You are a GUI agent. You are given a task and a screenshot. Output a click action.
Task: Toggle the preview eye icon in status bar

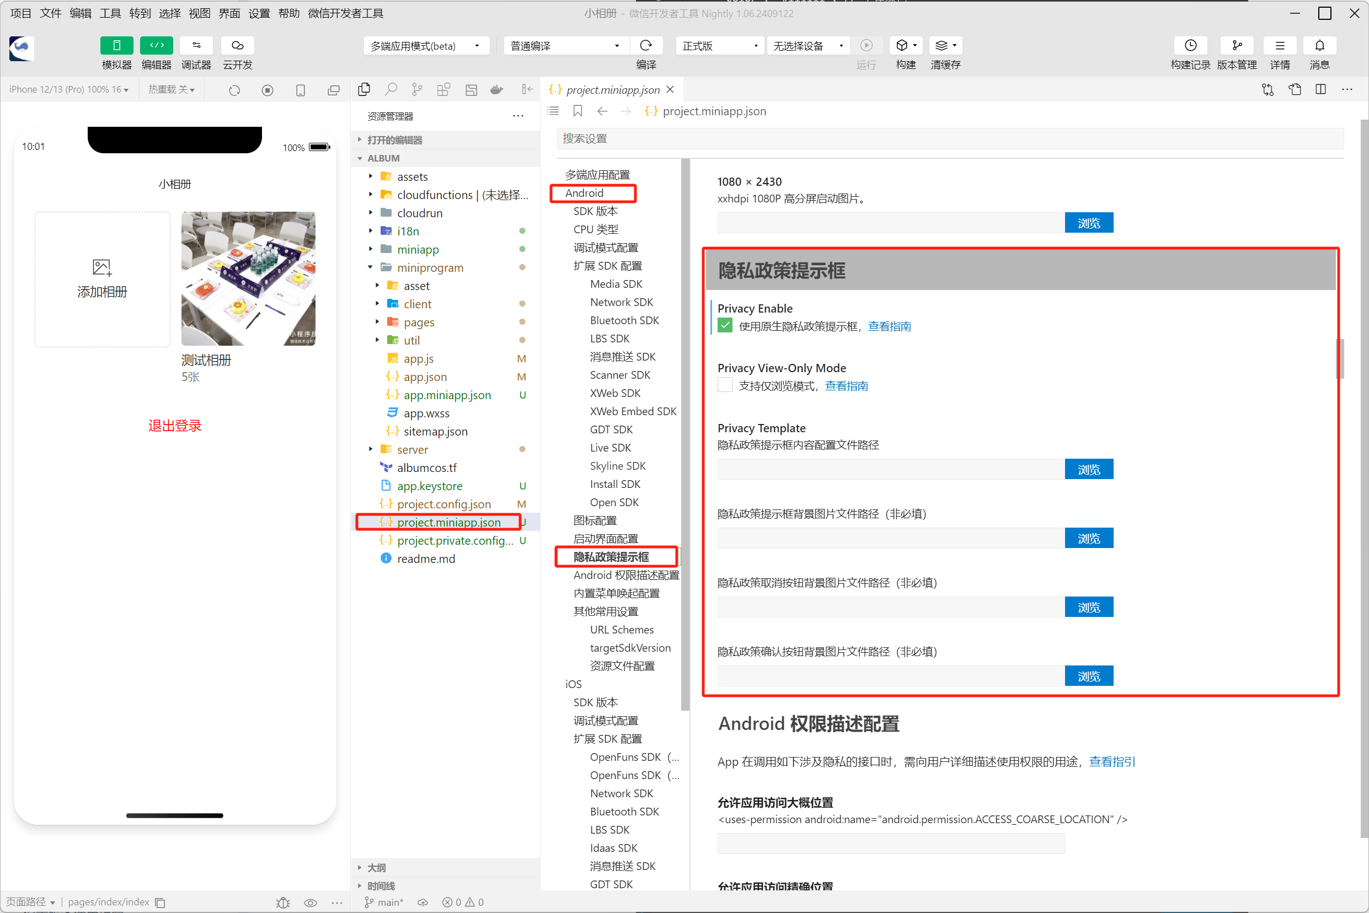coord(311,902)
